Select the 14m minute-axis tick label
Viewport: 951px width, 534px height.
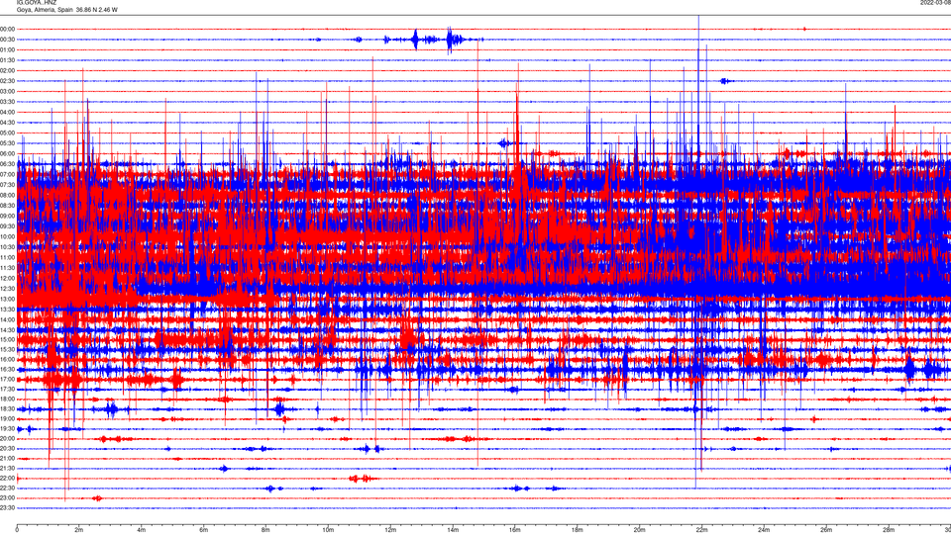453,530
